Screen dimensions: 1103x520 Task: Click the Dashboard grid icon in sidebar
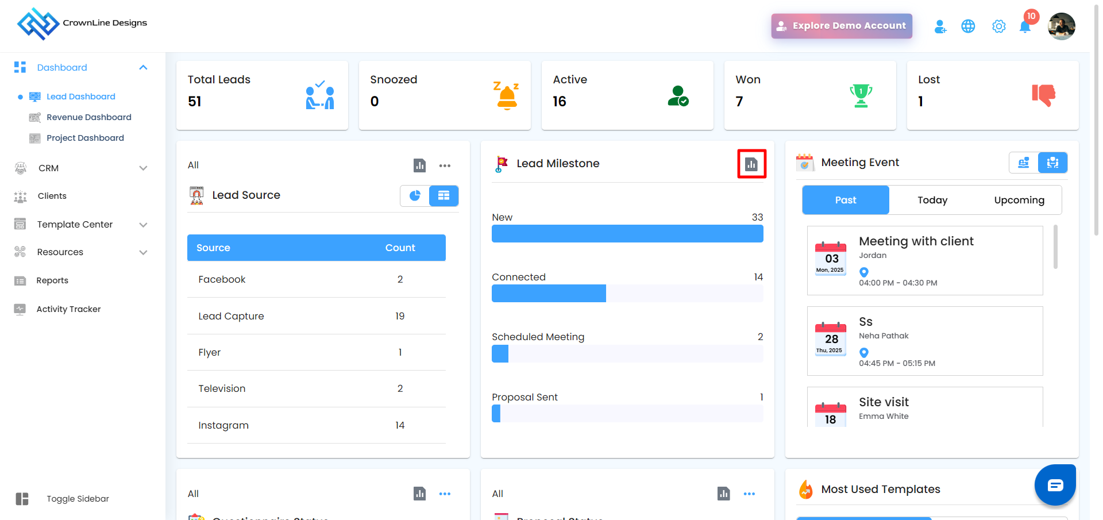pos(20,67)
